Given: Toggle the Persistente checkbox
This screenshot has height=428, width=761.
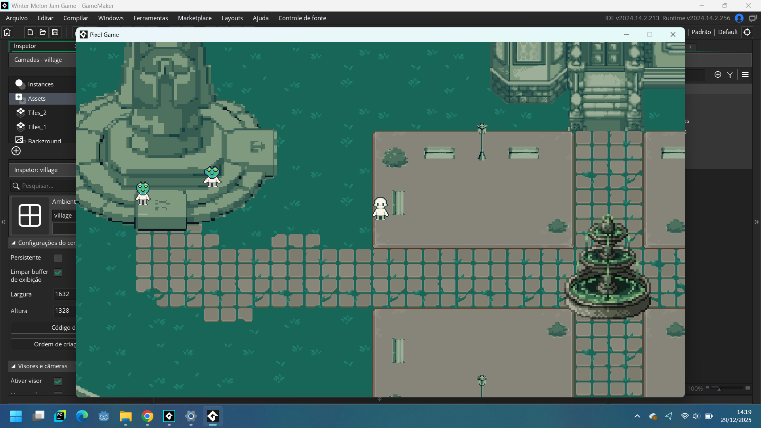Looking at the screenshot, I should click(58, 258).
